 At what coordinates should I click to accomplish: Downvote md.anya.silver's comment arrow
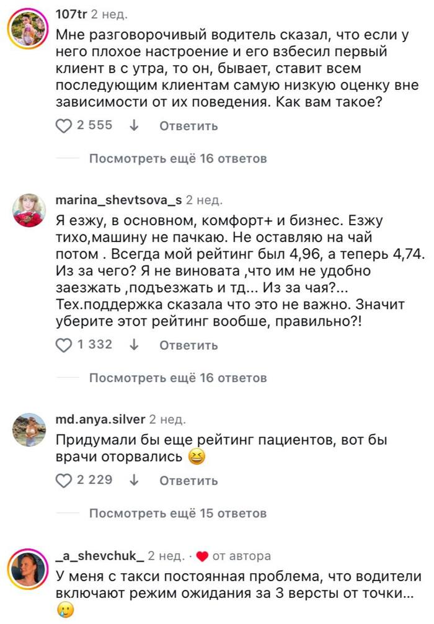(x=133, y=481)
